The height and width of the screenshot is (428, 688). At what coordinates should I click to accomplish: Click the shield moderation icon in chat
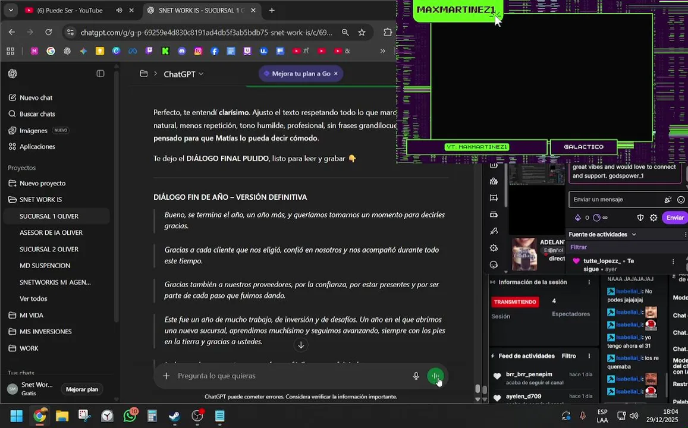coord(640,218)
